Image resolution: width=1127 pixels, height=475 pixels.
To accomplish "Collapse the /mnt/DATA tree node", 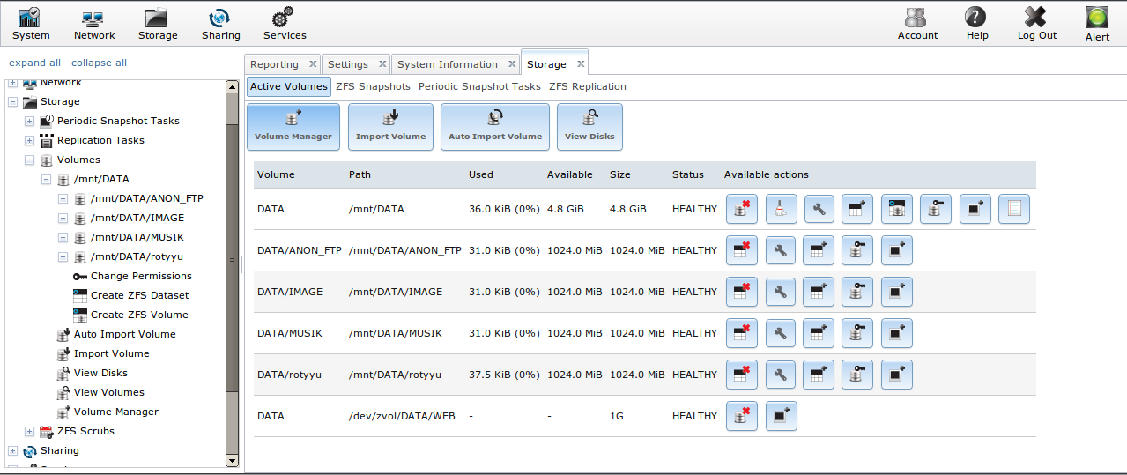I will (46, 179).
